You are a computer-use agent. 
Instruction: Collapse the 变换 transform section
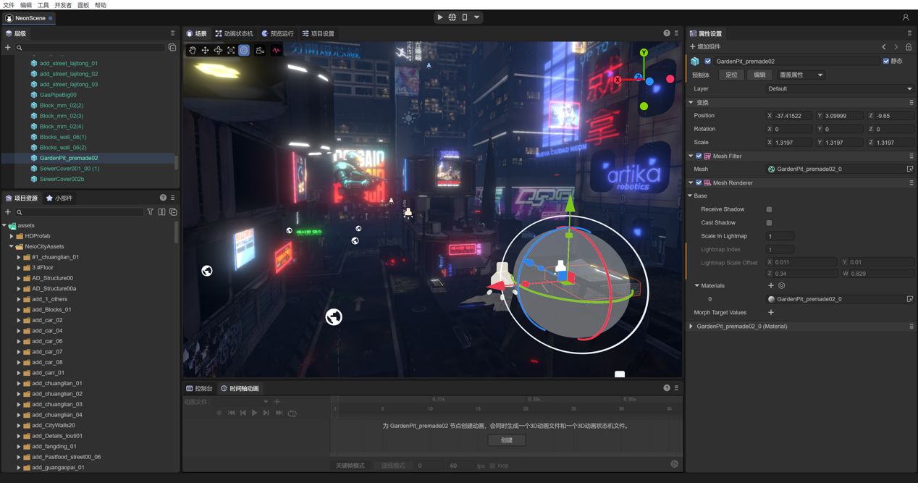[691, 102]
